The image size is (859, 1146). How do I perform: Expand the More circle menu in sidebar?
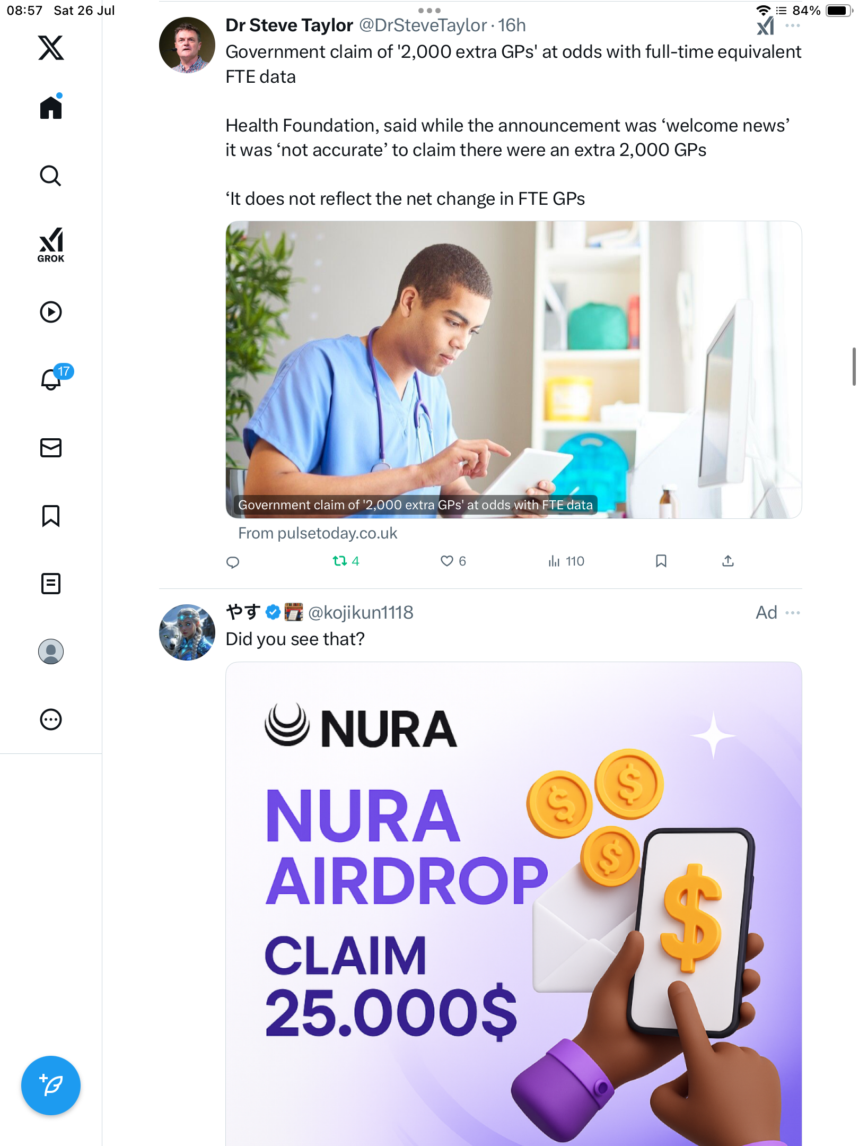[51, 719]
